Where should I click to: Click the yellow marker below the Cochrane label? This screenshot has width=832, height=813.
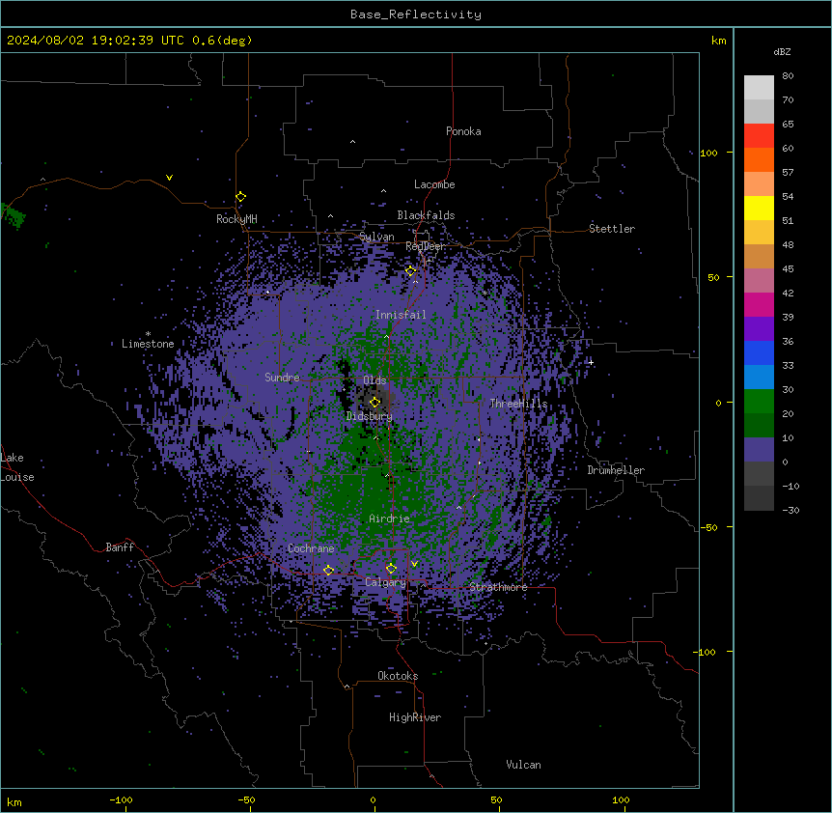(x=328, y=570)
